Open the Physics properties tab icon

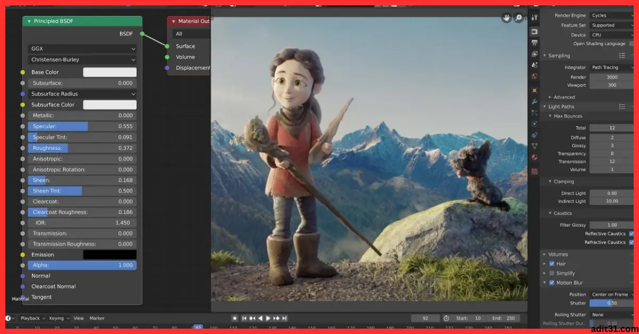[535, 124]
